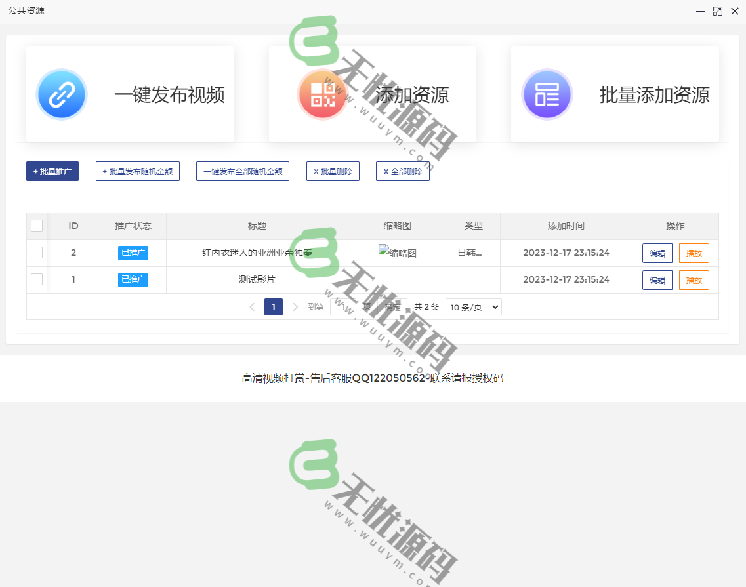This screenshot has height=587, width=746.
Task: Click the 批量推广 button
Action: (52, 171)
